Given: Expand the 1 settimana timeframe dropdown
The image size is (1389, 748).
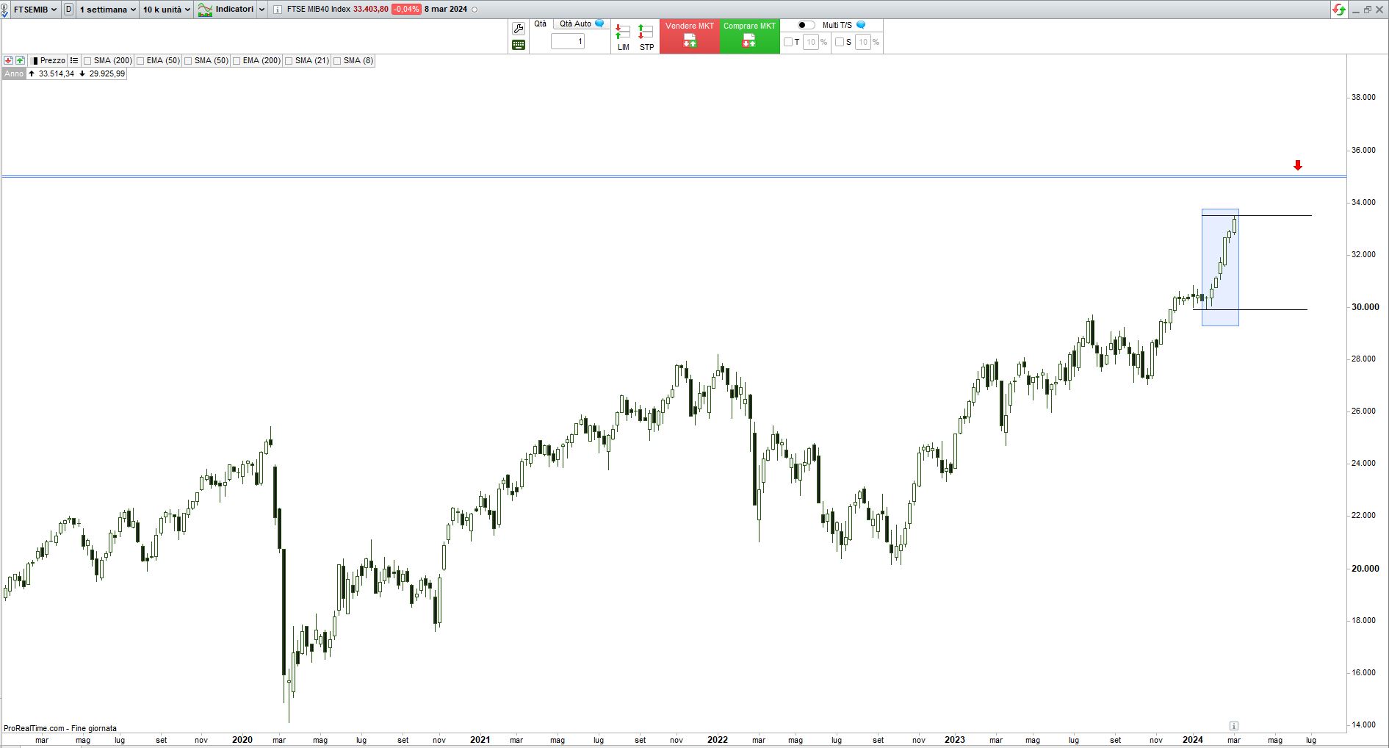Looking at the screenshot, I should pos(107,10).
